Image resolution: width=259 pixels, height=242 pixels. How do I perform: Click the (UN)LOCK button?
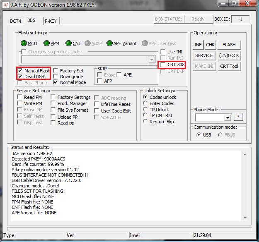point(229,55)
